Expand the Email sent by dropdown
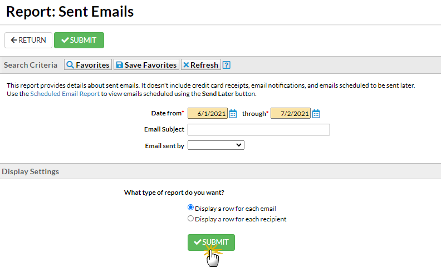441x268 pixels. pos(215,145)
